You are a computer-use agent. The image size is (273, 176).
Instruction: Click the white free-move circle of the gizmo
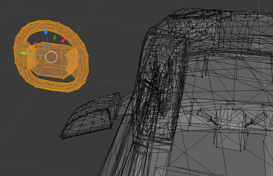(x=51, y=57)
